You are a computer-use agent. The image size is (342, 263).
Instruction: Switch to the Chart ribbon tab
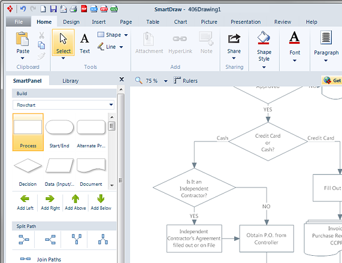[x=180, y=22]
